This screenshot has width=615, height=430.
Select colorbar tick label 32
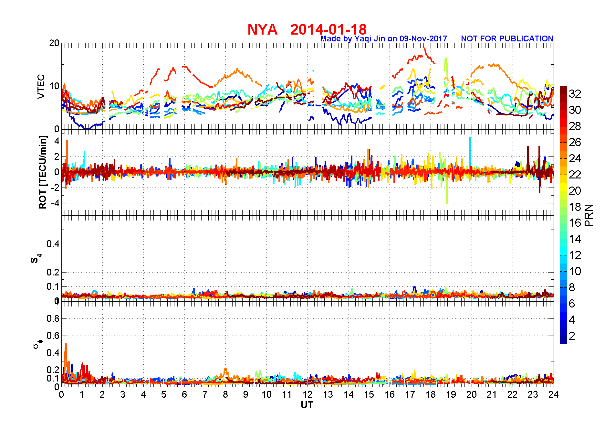tap(575, 94)
